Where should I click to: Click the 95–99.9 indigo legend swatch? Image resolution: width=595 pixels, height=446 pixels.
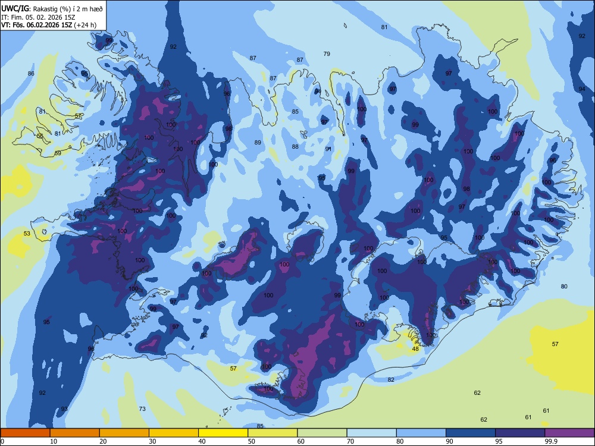[520, 433]
